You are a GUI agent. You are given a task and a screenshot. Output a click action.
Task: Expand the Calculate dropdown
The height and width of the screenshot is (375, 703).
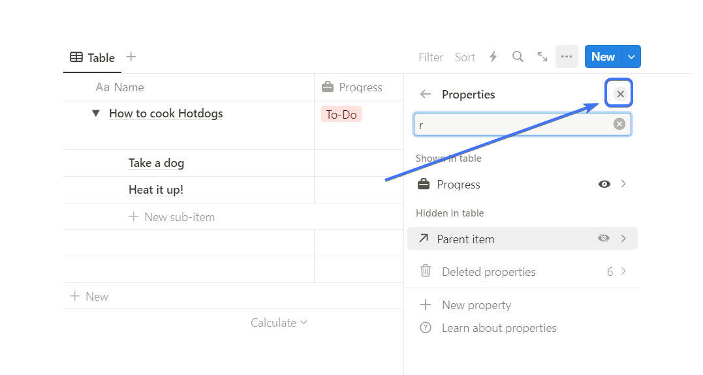(x=279, y=323)
